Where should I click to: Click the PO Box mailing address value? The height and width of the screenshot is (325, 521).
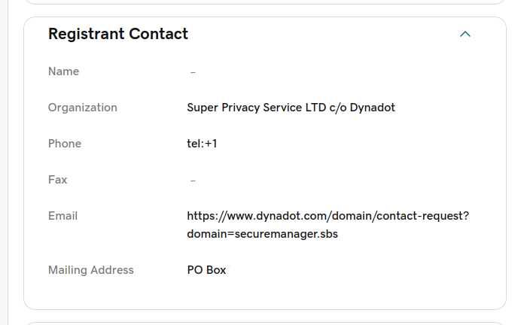[x=206, y=270]
